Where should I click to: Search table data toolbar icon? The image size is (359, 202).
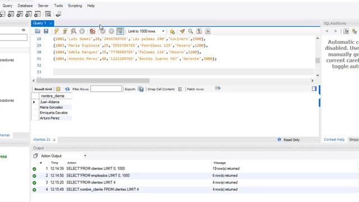48,14
